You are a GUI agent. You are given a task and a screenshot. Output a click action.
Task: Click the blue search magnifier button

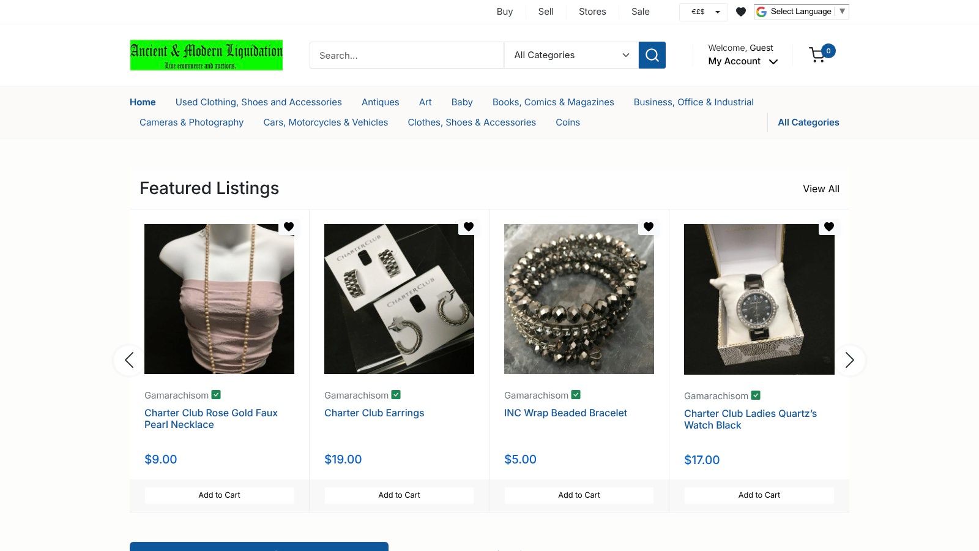tap(652, 55)
